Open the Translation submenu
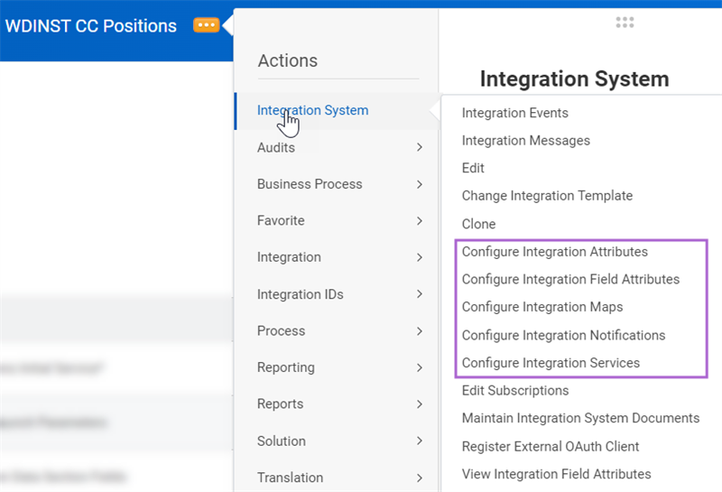The width and height of the screenshot is (722, 492). click(290, 478)
